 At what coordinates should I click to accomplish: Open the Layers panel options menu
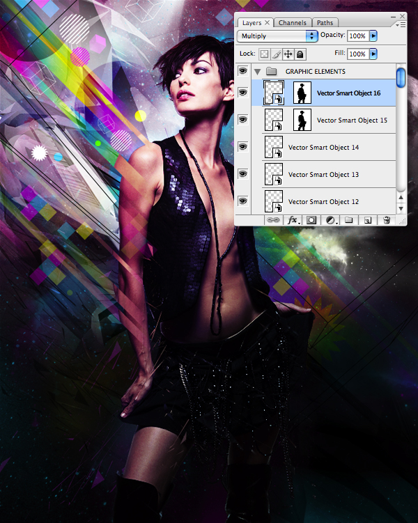[x=401, y=24]
